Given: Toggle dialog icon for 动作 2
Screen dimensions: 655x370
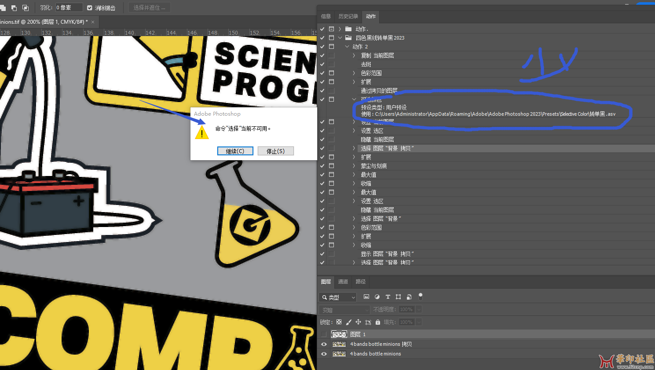Looking at the screenshot, I should [331, 47].
